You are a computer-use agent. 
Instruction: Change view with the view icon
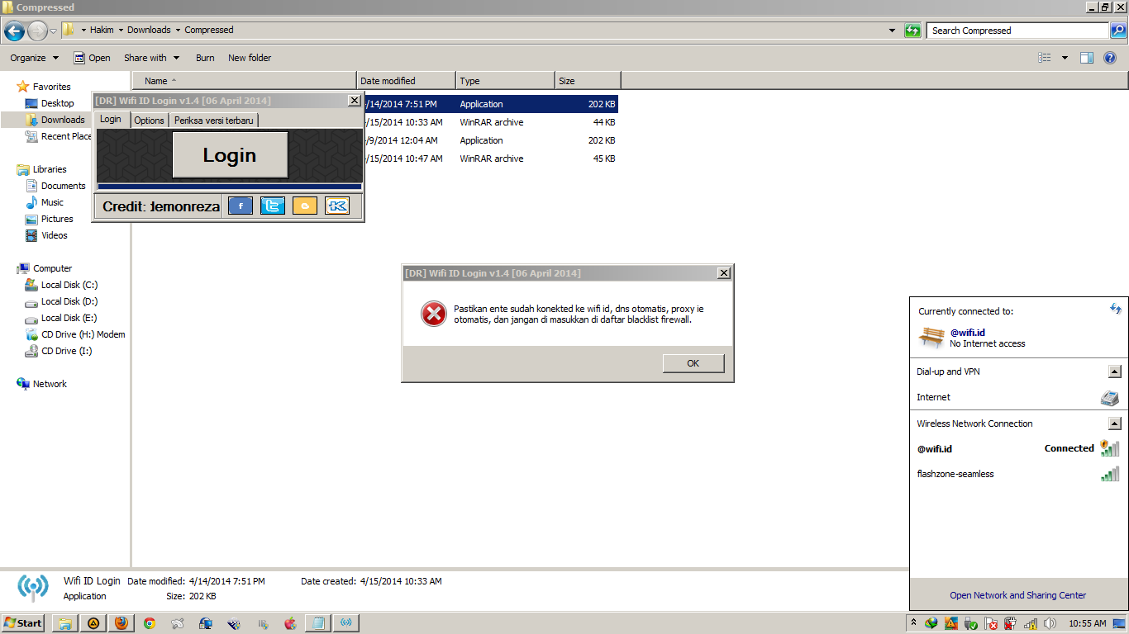(1045, 58)
